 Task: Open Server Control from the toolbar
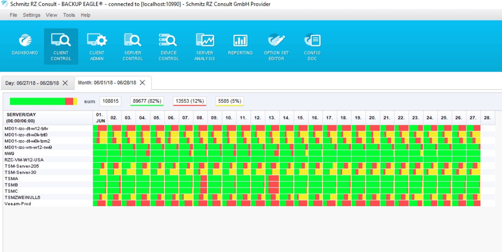click(133, 41)
